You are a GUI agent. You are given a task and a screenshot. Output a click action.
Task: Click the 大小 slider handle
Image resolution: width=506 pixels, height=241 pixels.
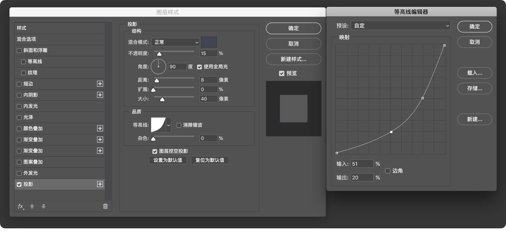pyautogui.click(x=162, y=99)
